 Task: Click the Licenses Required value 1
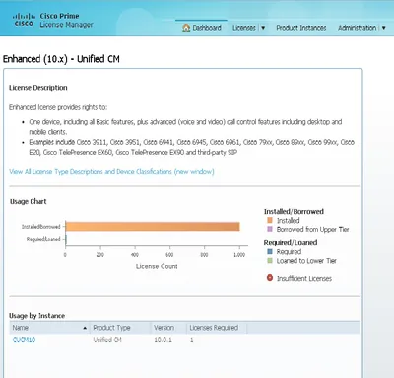coord(192,340)
